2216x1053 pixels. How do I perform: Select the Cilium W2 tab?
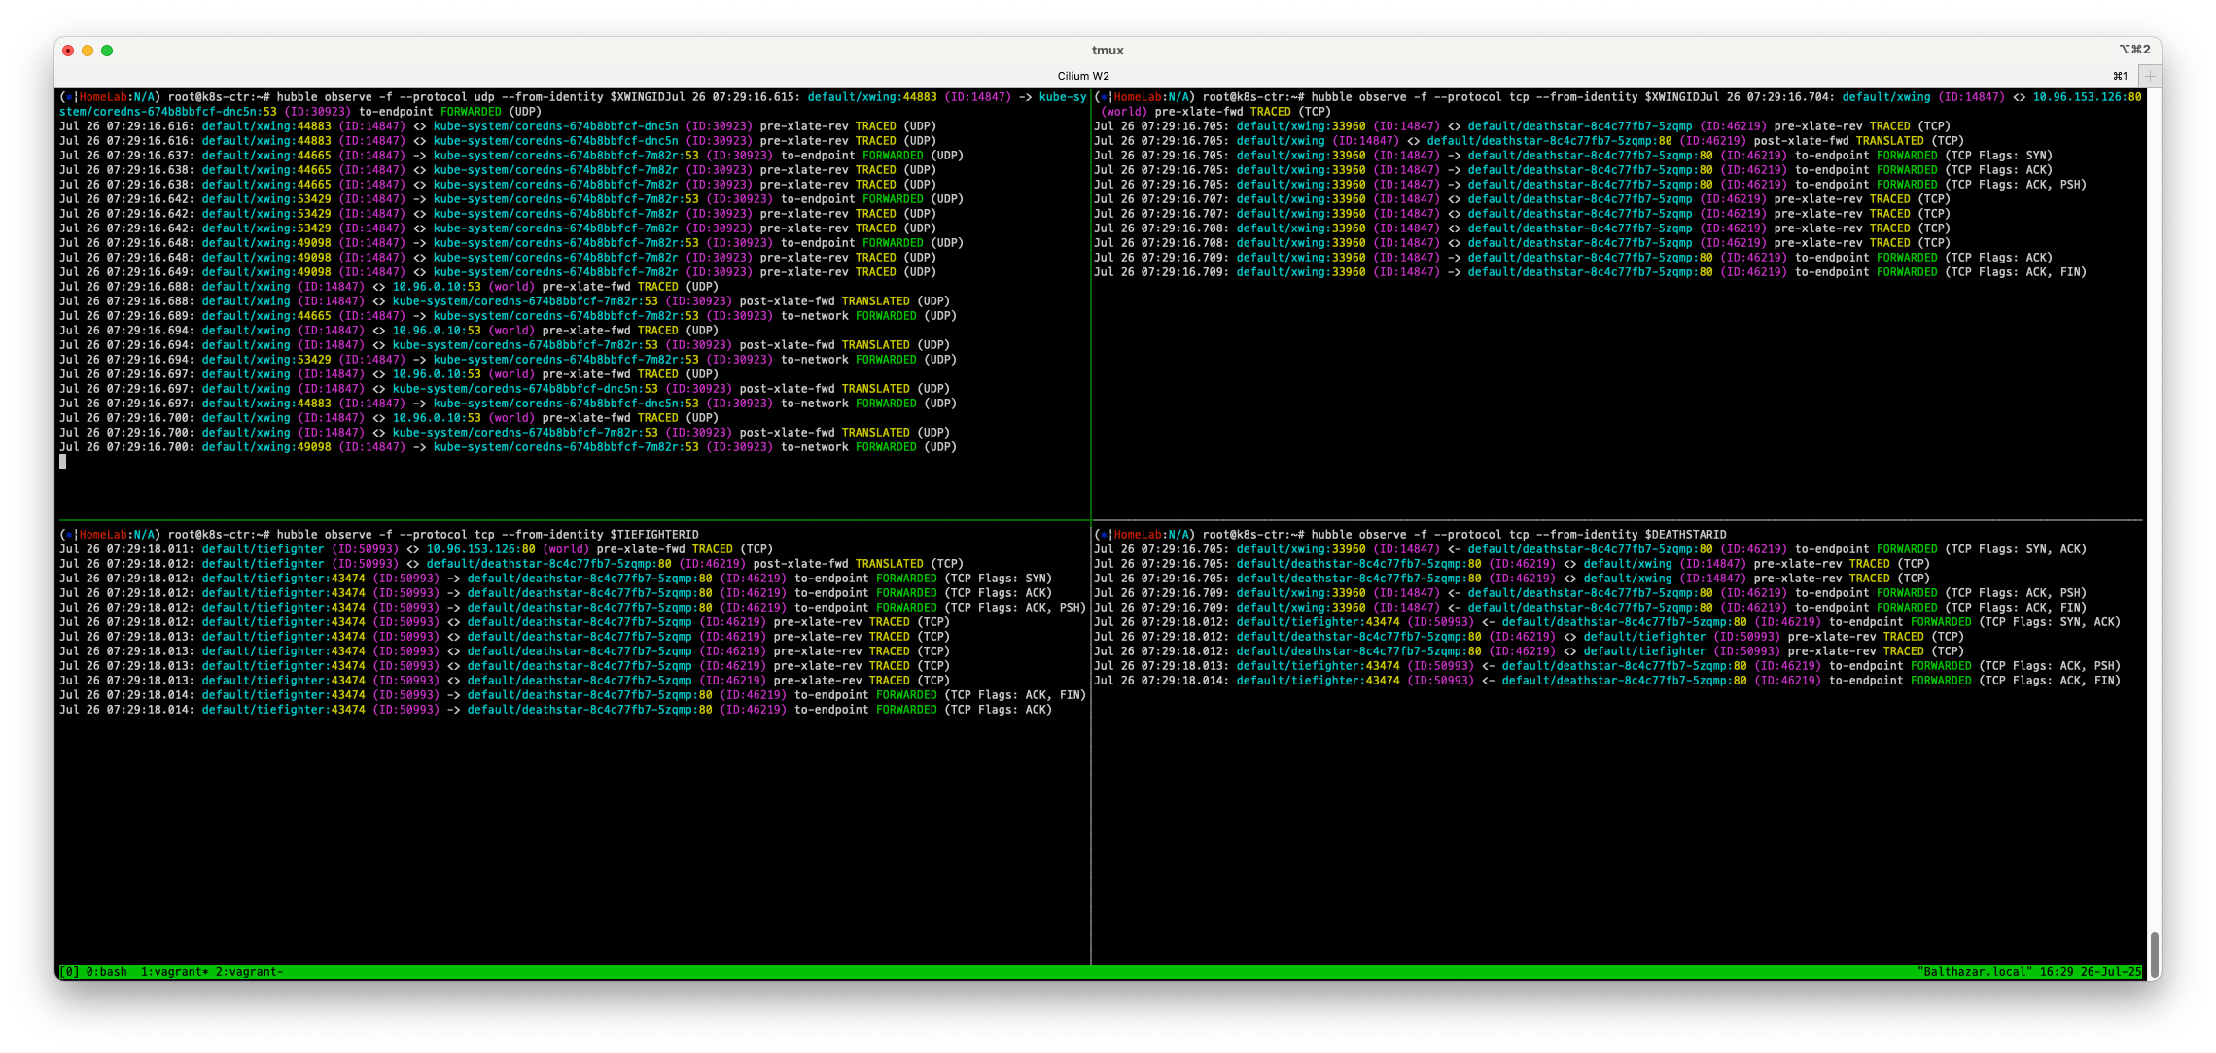tap(1083, 76)
